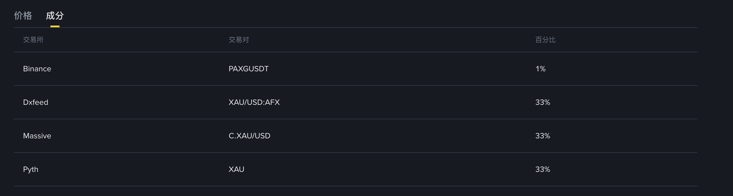The height and width of the screenshot is (196, 733).
Task: Click the Binance exchange name
Action: 37,69
